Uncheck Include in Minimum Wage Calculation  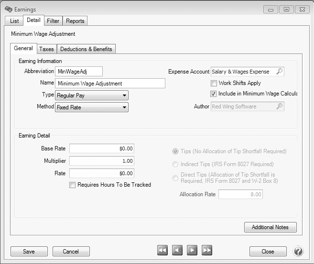pos(214,94)
